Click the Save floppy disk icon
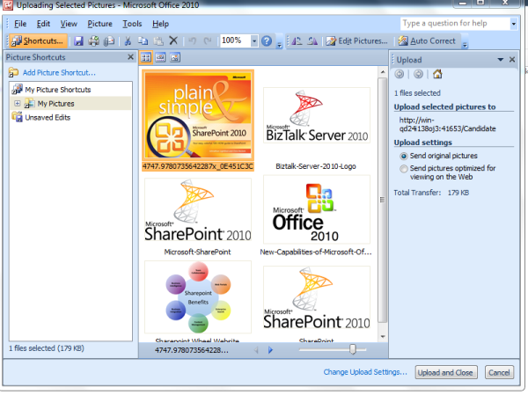 tap(78, 41)
